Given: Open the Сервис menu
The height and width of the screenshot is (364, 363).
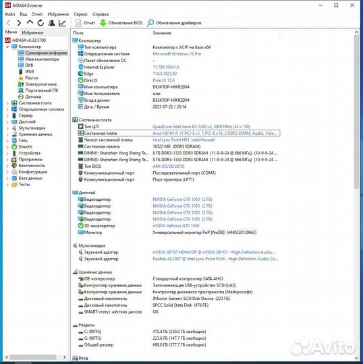Looking at the screenshot, I should 81,14.
